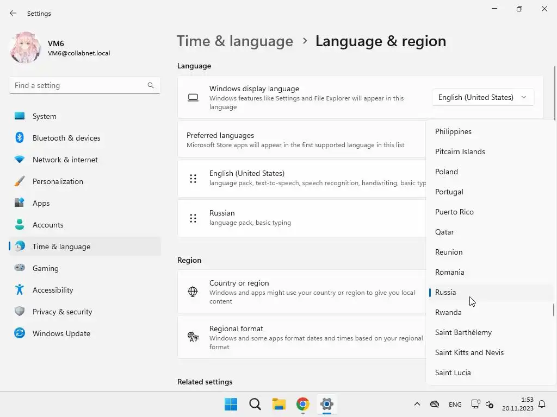Click the back arrow in Settings header
The width and height of the screenshot is (557, 417).
(x=13, y=13)
